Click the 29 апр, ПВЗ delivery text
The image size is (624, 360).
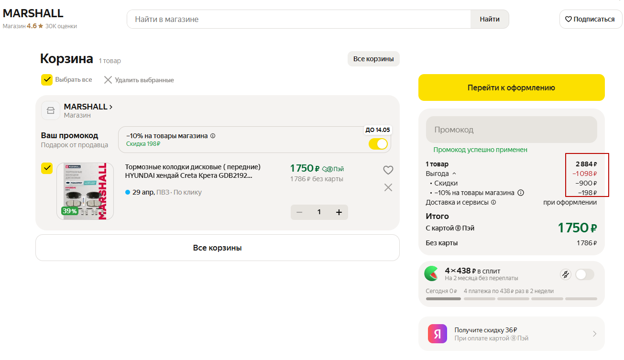[x=164, y=192]
